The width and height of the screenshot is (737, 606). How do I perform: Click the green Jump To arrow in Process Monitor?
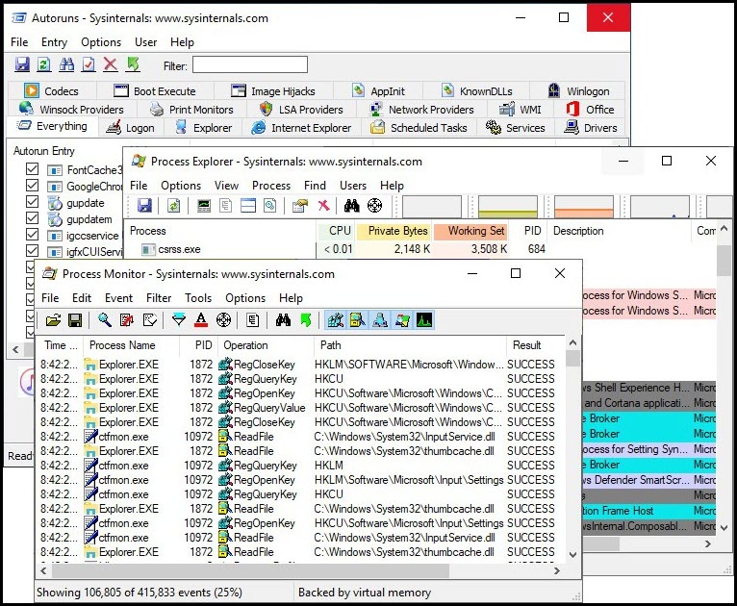click(x=306, y=320)
